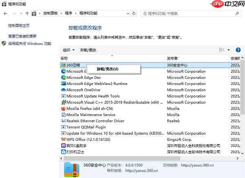The height and width of the screenshot is (178, 245).
Task: Click the large 360 zip icon in details pane
Action: click(72, 169)
